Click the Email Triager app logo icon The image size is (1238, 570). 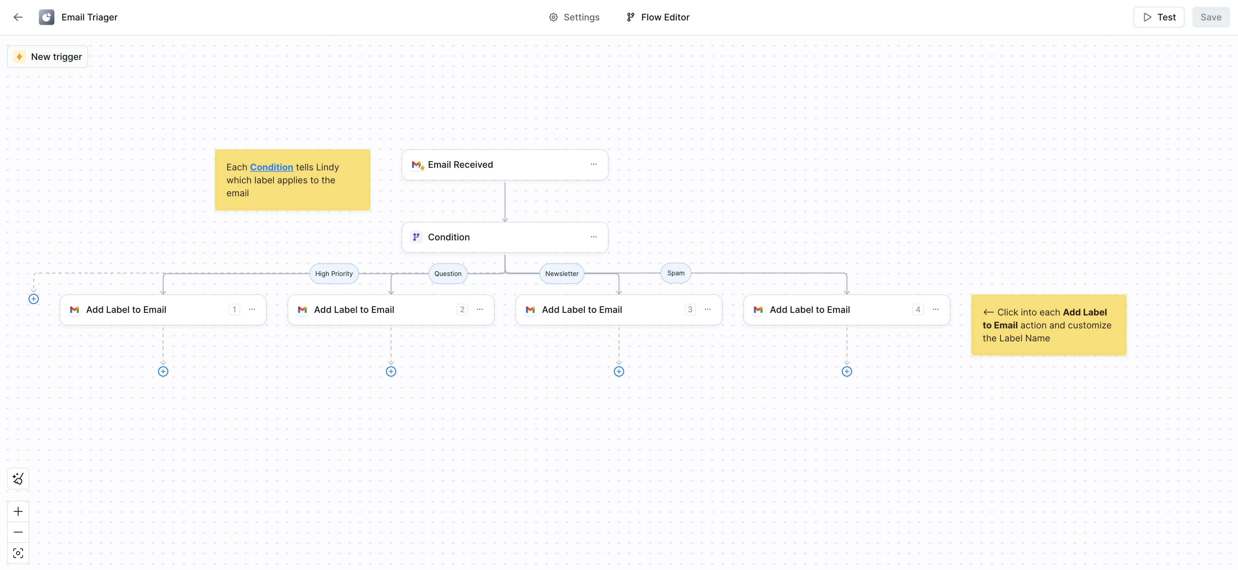click(x=47, y=17)
